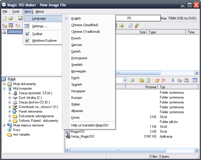Click the add files to image icon

[133, 80]
